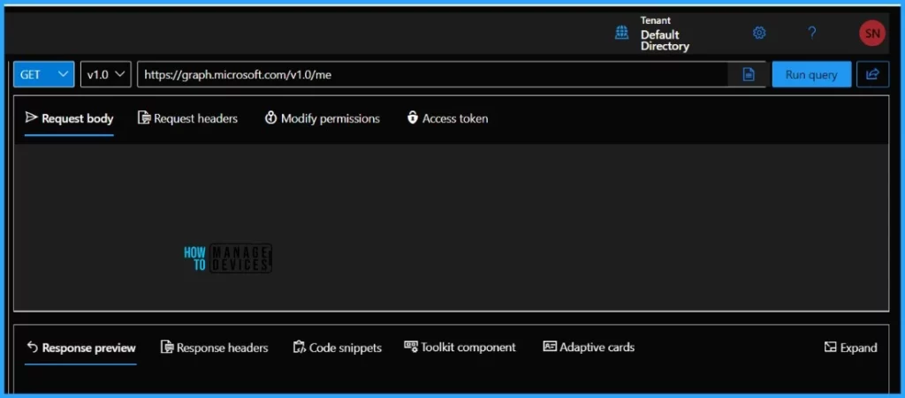
Task: Click inside the request body editor area
Action: (452, 228)
